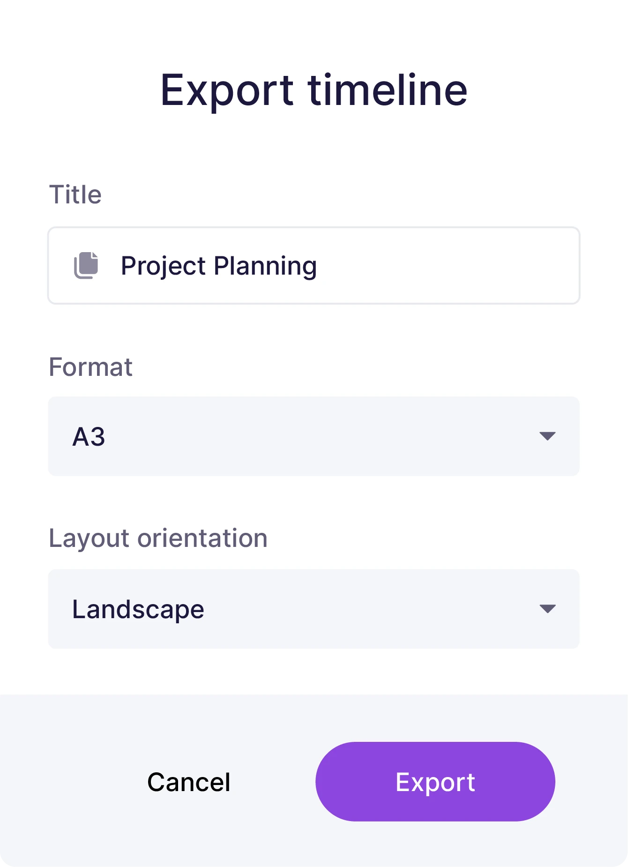Select the Title field label
628x867 pixels.
(x=75, y=194)
